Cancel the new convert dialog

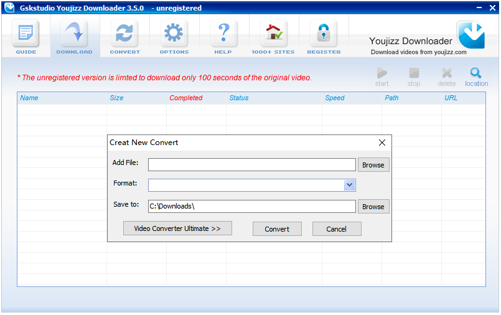click(x=337, y=229)
